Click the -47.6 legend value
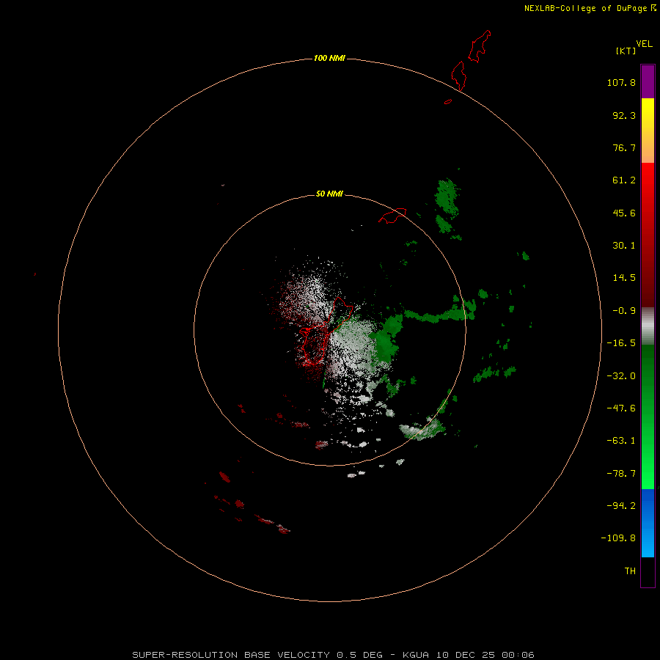Viewport: 660px width, 660px height. click(x=621, y=408)
